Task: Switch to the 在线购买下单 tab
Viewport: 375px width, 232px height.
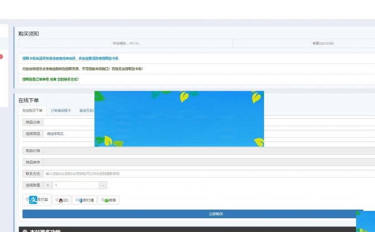Action: 32,110
